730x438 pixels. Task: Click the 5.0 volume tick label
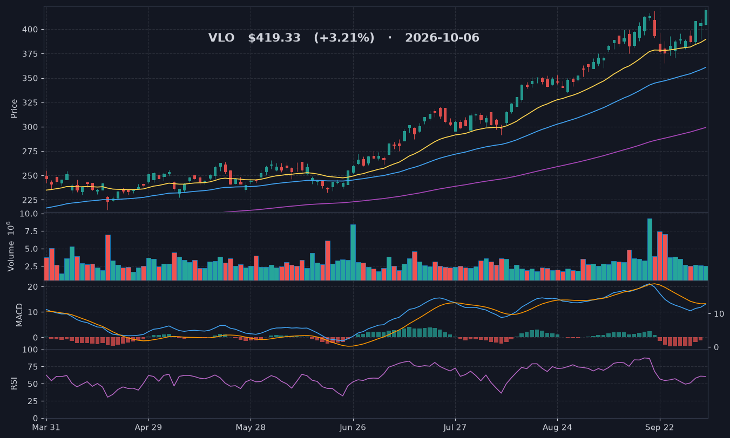pyautogui.click(x=32, y=249)
